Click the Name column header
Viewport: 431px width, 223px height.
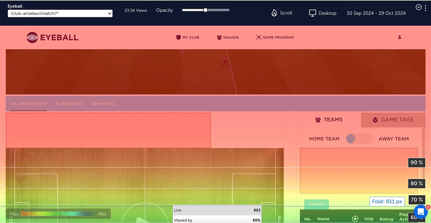pyautogui.click(x=323, y=219)
